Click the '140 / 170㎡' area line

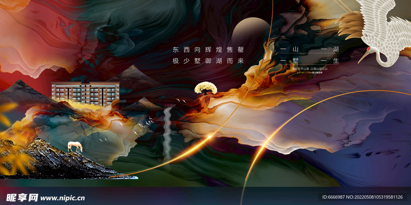point(309,72)
